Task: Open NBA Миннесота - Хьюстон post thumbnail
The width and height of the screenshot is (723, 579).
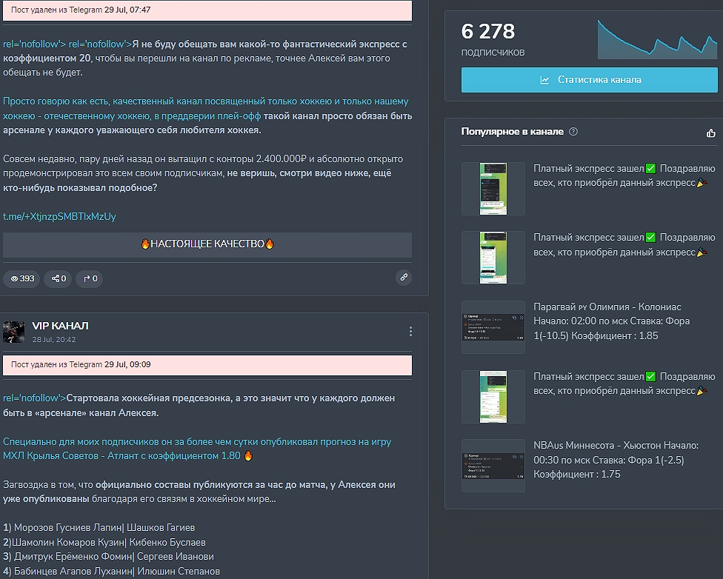Action: pyautogui.click(x=493, y=466)
